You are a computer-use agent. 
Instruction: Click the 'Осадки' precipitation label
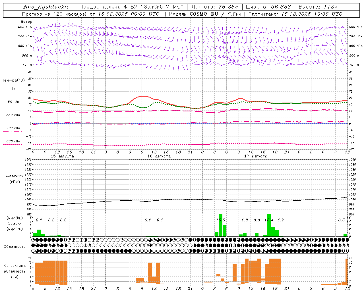pyautogui.click(x=15, y=223)
